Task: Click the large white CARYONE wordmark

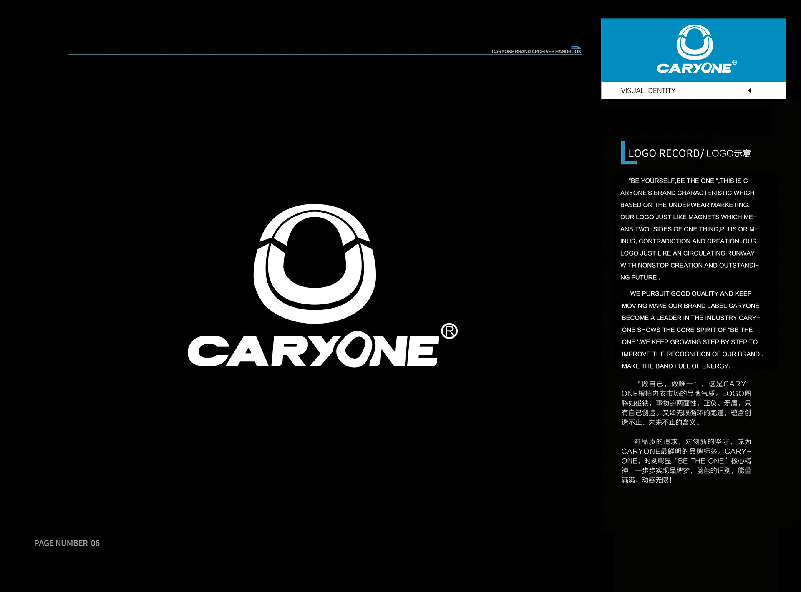Action: click(313, 351)
